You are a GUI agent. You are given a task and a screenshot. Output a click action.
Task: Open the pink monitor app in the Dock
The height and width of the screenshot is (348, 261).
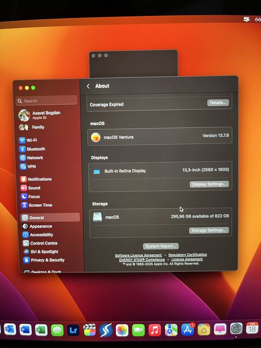tap(220, 329)
